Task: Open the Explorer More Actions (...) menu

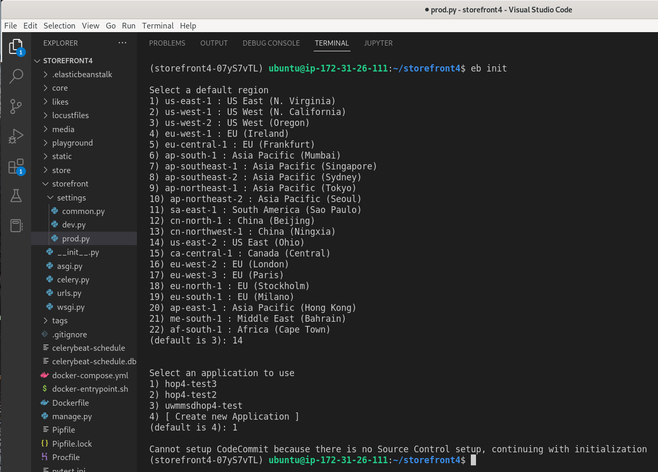Action: [122, 42]
